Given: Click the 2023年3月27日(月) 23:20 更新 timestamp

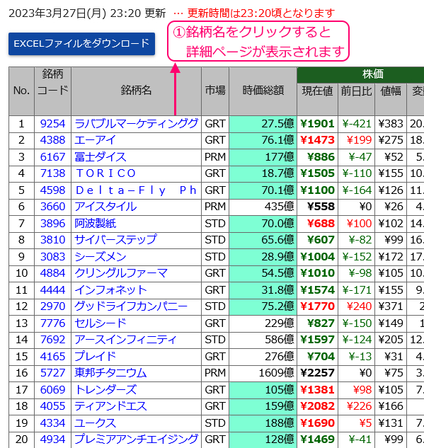Looking at the screenshot, I should 87,13.
